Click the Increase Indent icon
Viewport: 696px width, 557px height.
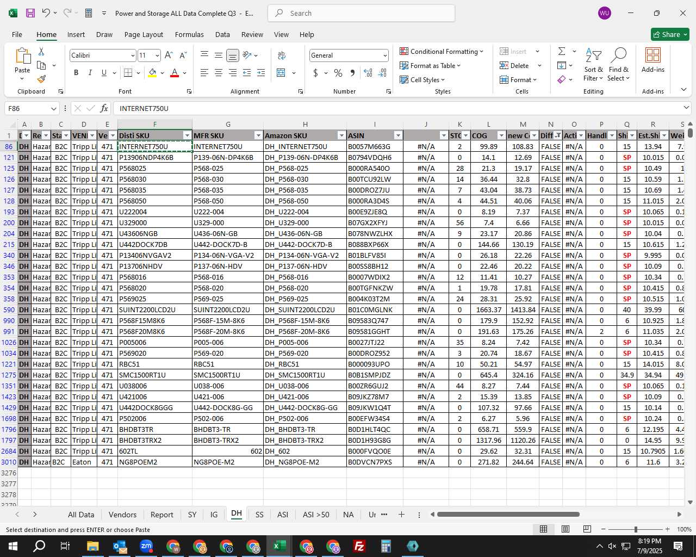click(261, 73)
